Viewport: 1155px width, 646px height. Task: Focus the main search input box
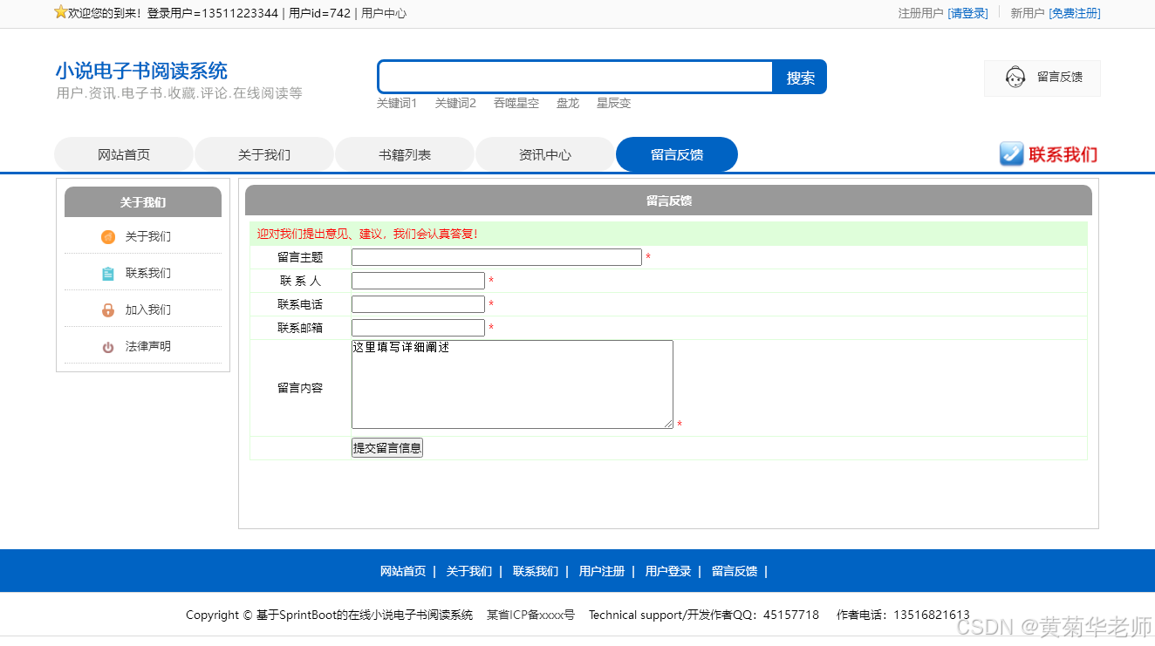pos(576,78)
